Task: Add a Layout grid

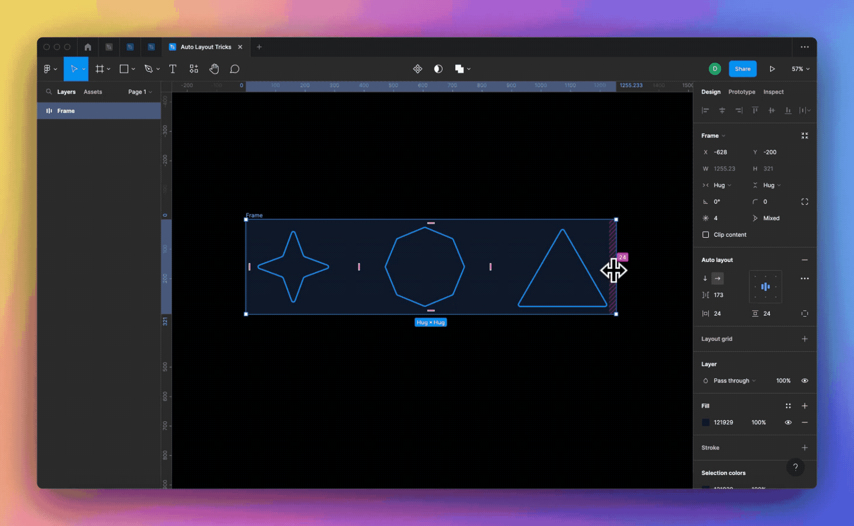Action: pos(805,339)
